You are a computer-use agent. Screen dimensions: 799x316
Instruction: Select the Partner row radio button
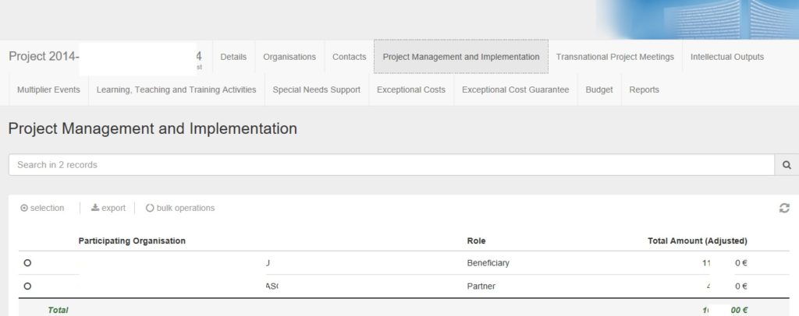click(x=27, y=286)
